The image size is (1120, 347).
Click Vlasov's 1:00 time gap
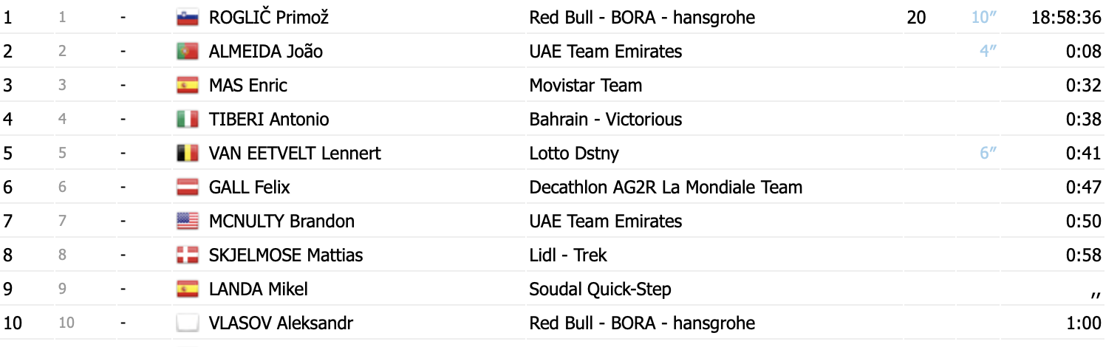pos(1084,323)
